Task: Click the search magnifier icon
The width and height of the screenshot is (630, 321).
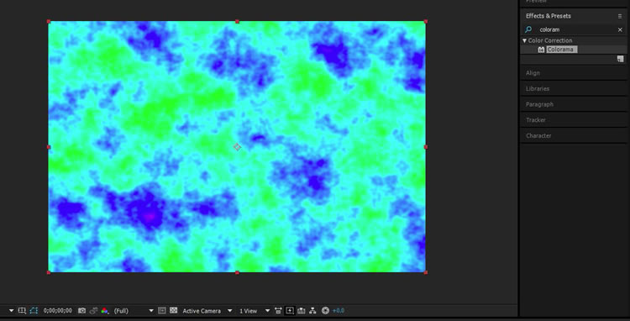Action: click(x=528, y=29)
